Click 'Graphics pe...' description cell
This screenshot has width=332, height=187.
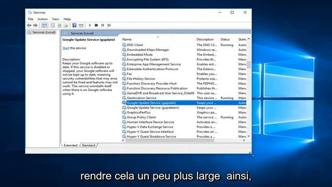206,112
